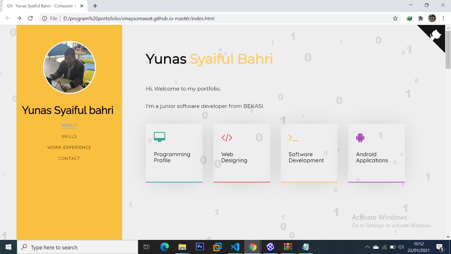Click the yellow terminal prompt Software Development icon
451x254 pixels.
pyautogui.click(x=293, y=138)
